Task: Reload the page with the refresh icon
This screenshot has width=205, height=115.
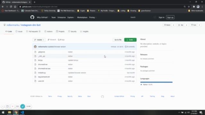Action: (11, 7)
